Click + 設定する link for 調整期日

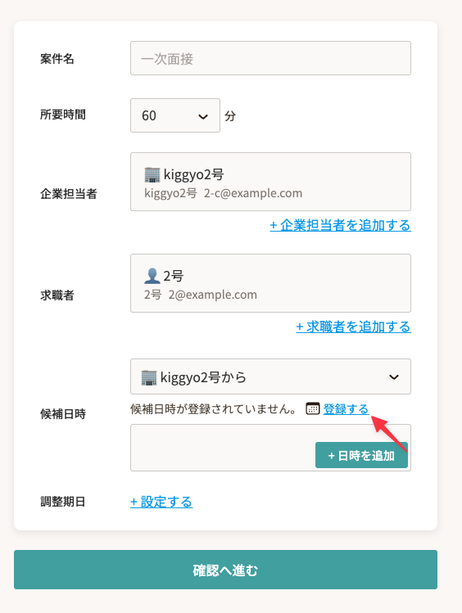tap(161, 502)
